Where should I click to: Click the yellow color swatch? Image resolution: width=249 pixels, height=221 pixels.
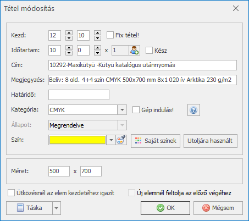pyautogui.click(x=78, y=140)
